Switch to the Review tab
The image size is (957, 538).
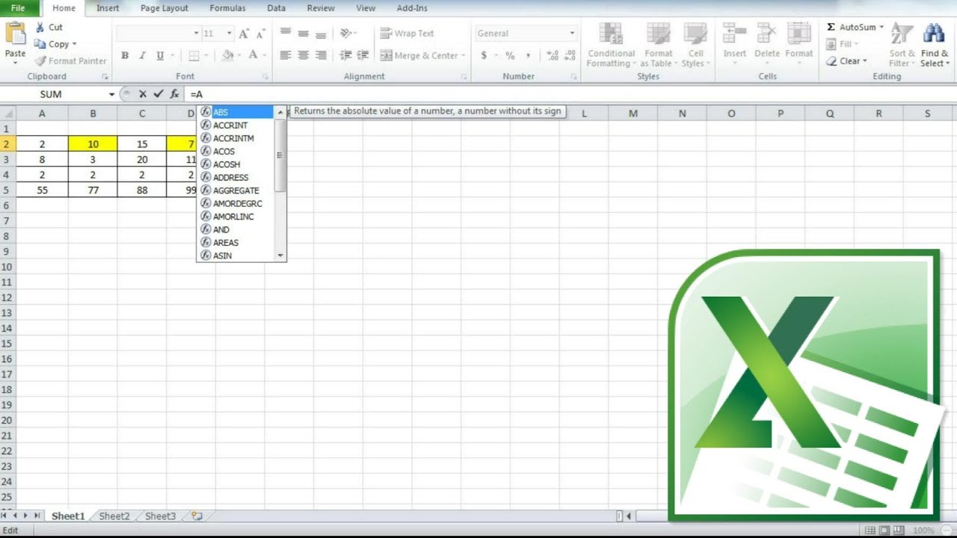tap(321, 8)
